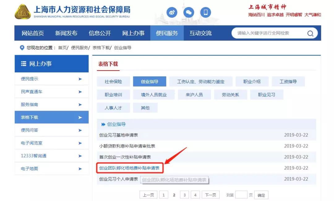The height and width of the screenshot is (201, 334).
Task: Open the 创业见习个人申请表 link
Action: tap(118, 179)
